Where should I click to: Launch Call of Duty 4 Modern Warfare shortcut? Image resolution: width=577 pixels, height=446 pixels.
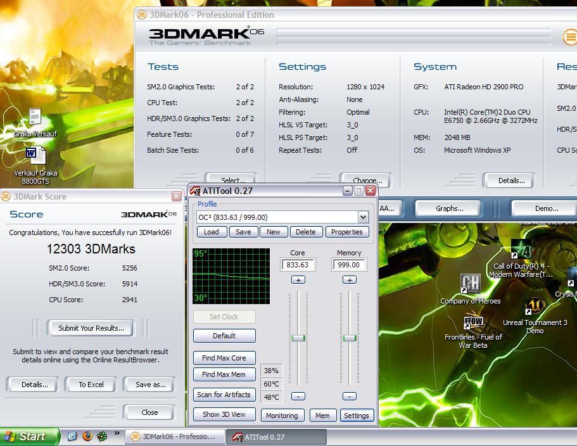(x=521, y=249)
